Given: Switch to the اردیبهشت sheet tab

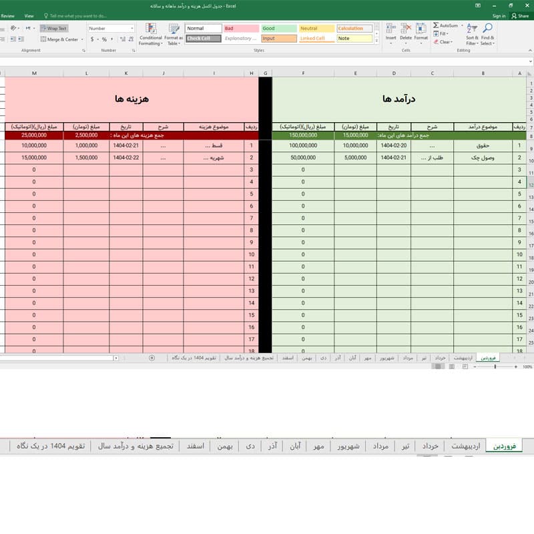Looking at the screenshot, I should 465,446.
